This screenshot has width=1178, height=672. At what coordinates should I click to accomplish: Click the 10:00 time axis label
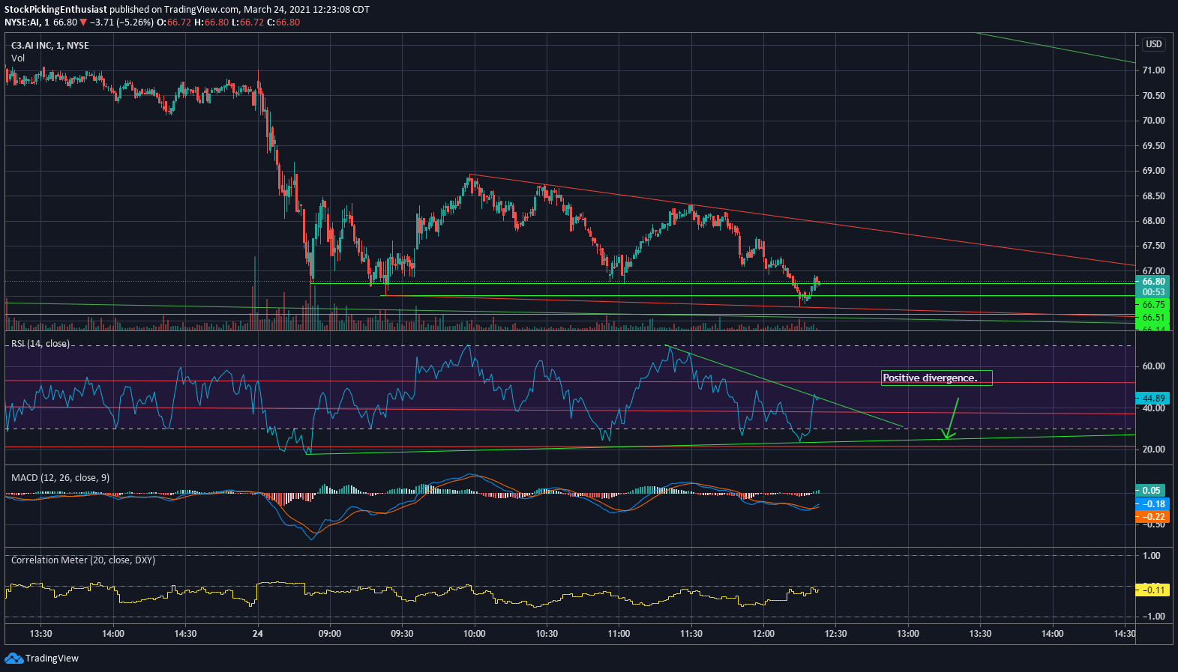click(474, 634)
